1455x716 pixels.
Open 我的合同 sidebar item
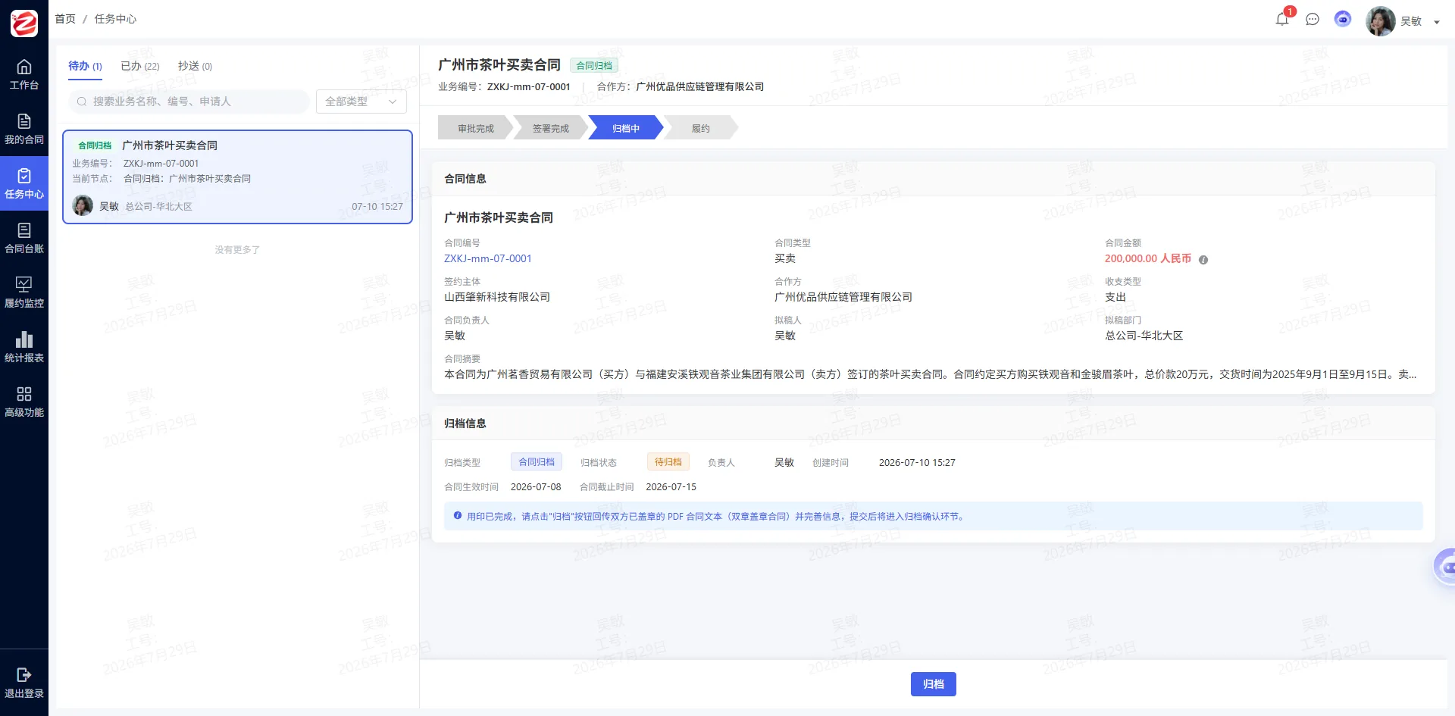(24, 129)
